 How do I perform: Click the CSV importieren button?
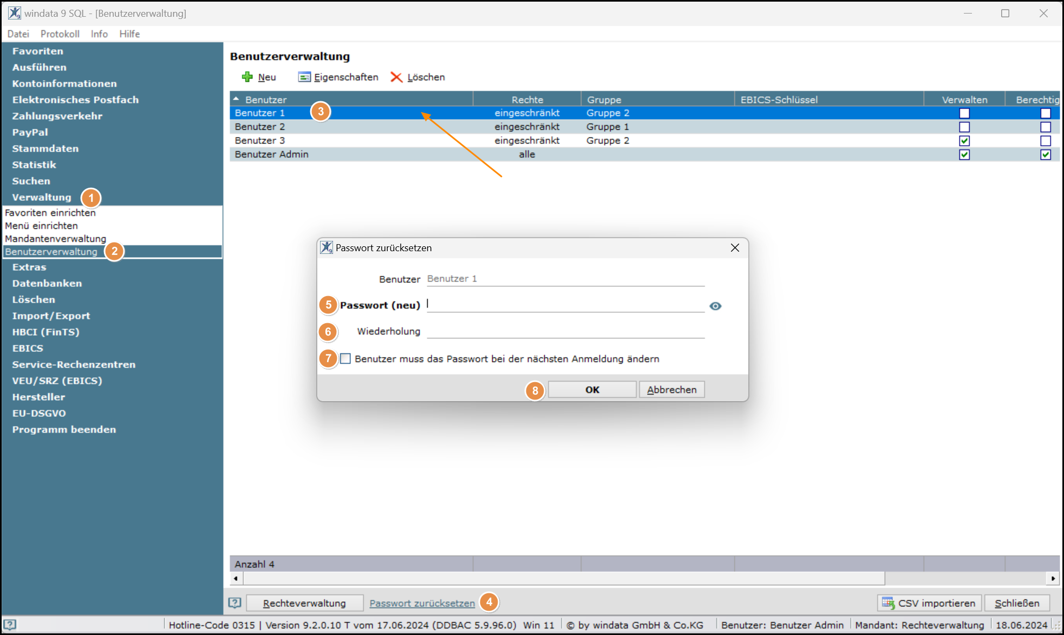click(929, 603)
